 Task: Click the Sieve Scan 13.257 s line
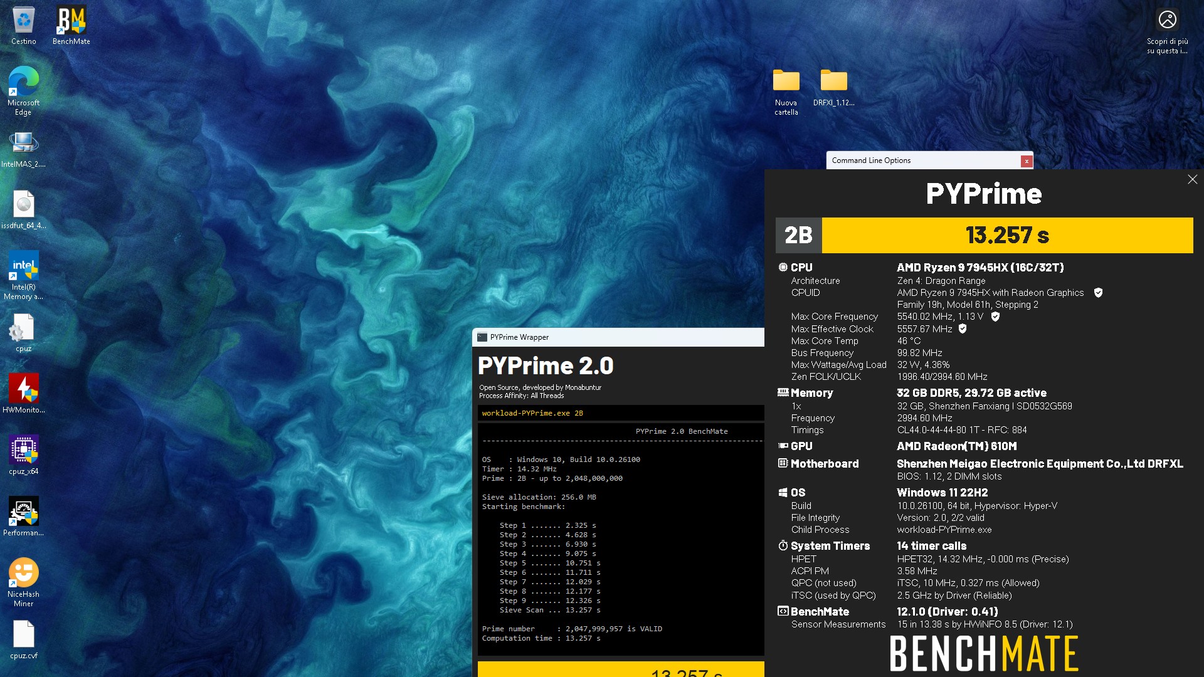550,610
